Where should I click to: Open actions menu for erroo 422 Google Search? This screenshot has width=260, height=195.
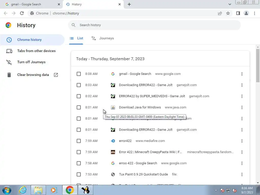pos(242,163)
